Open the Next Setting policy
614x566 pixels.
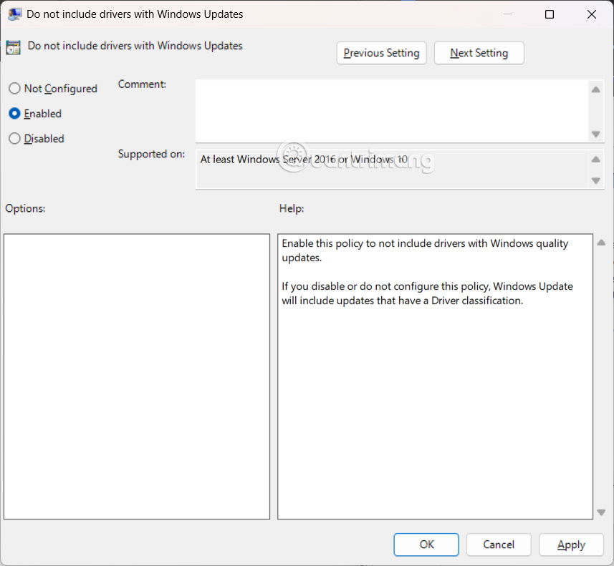[x=479, y=52]
